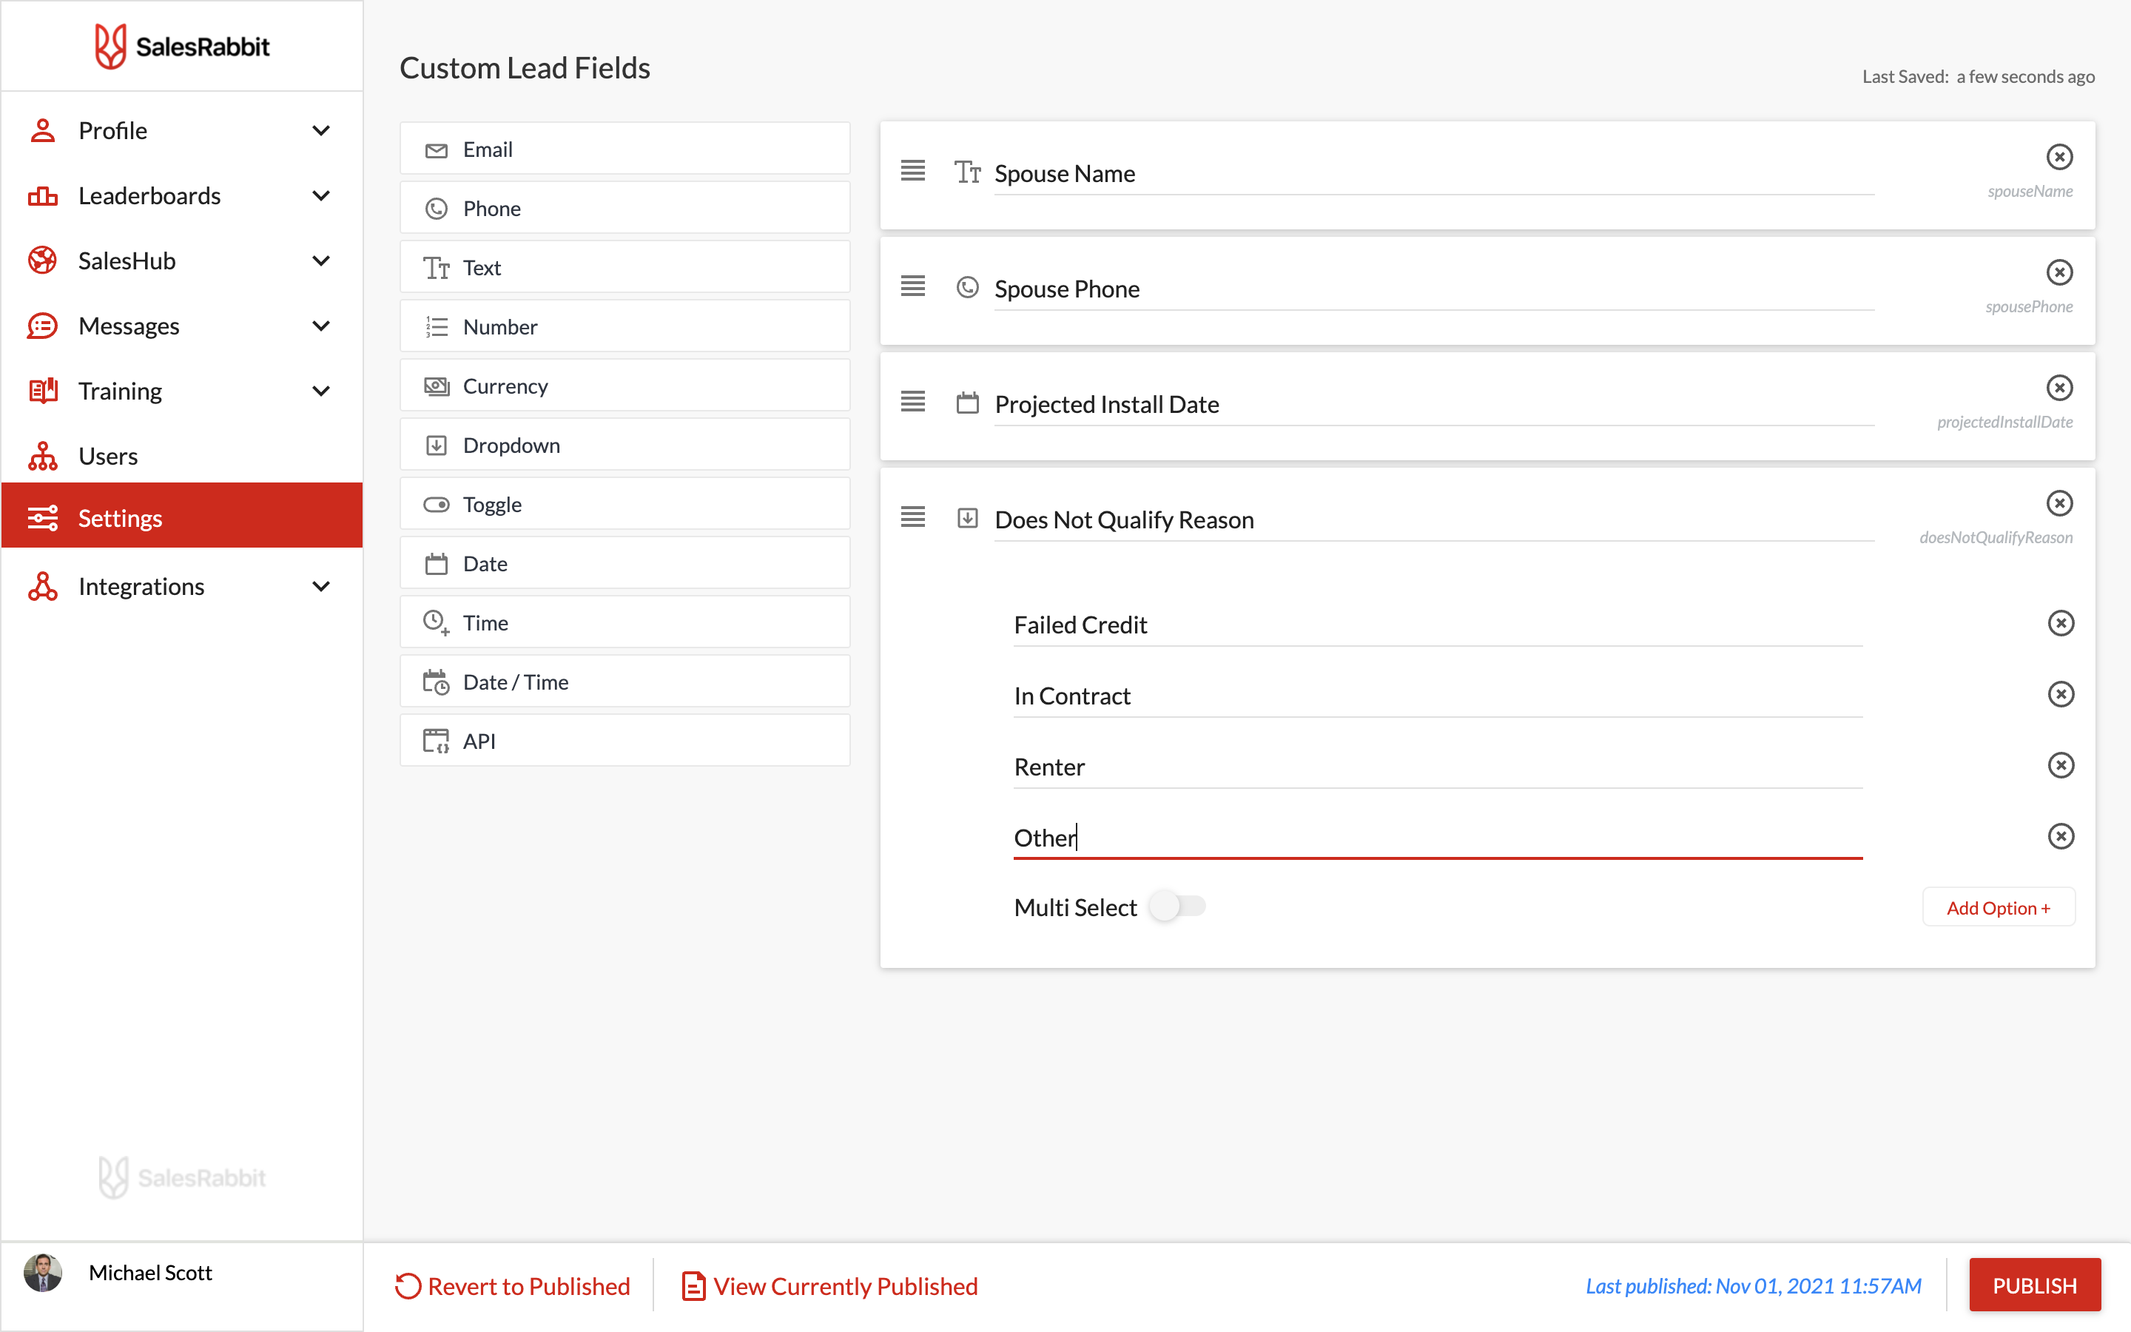Open View Currently Published
Image resolution: width=2131 pixels, height=1332 pixels.
[830, 1286]
